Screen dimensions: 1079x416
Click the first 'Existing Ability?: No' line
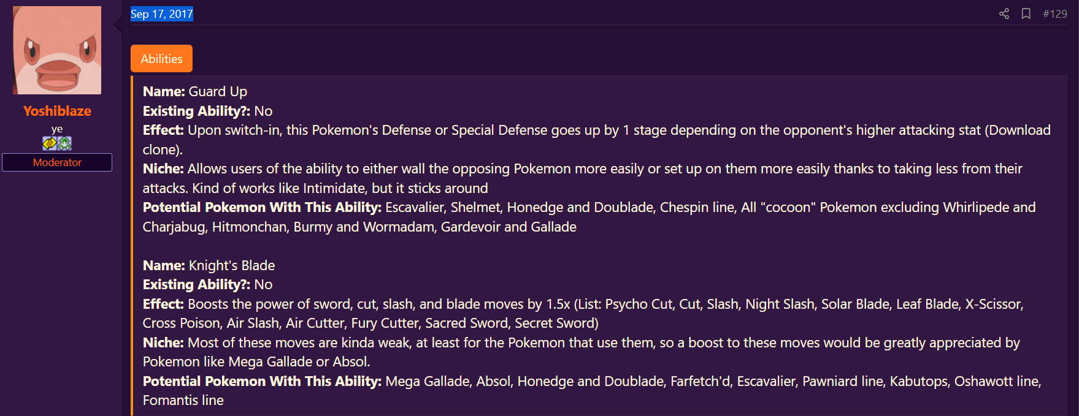(x=207, y=111)
